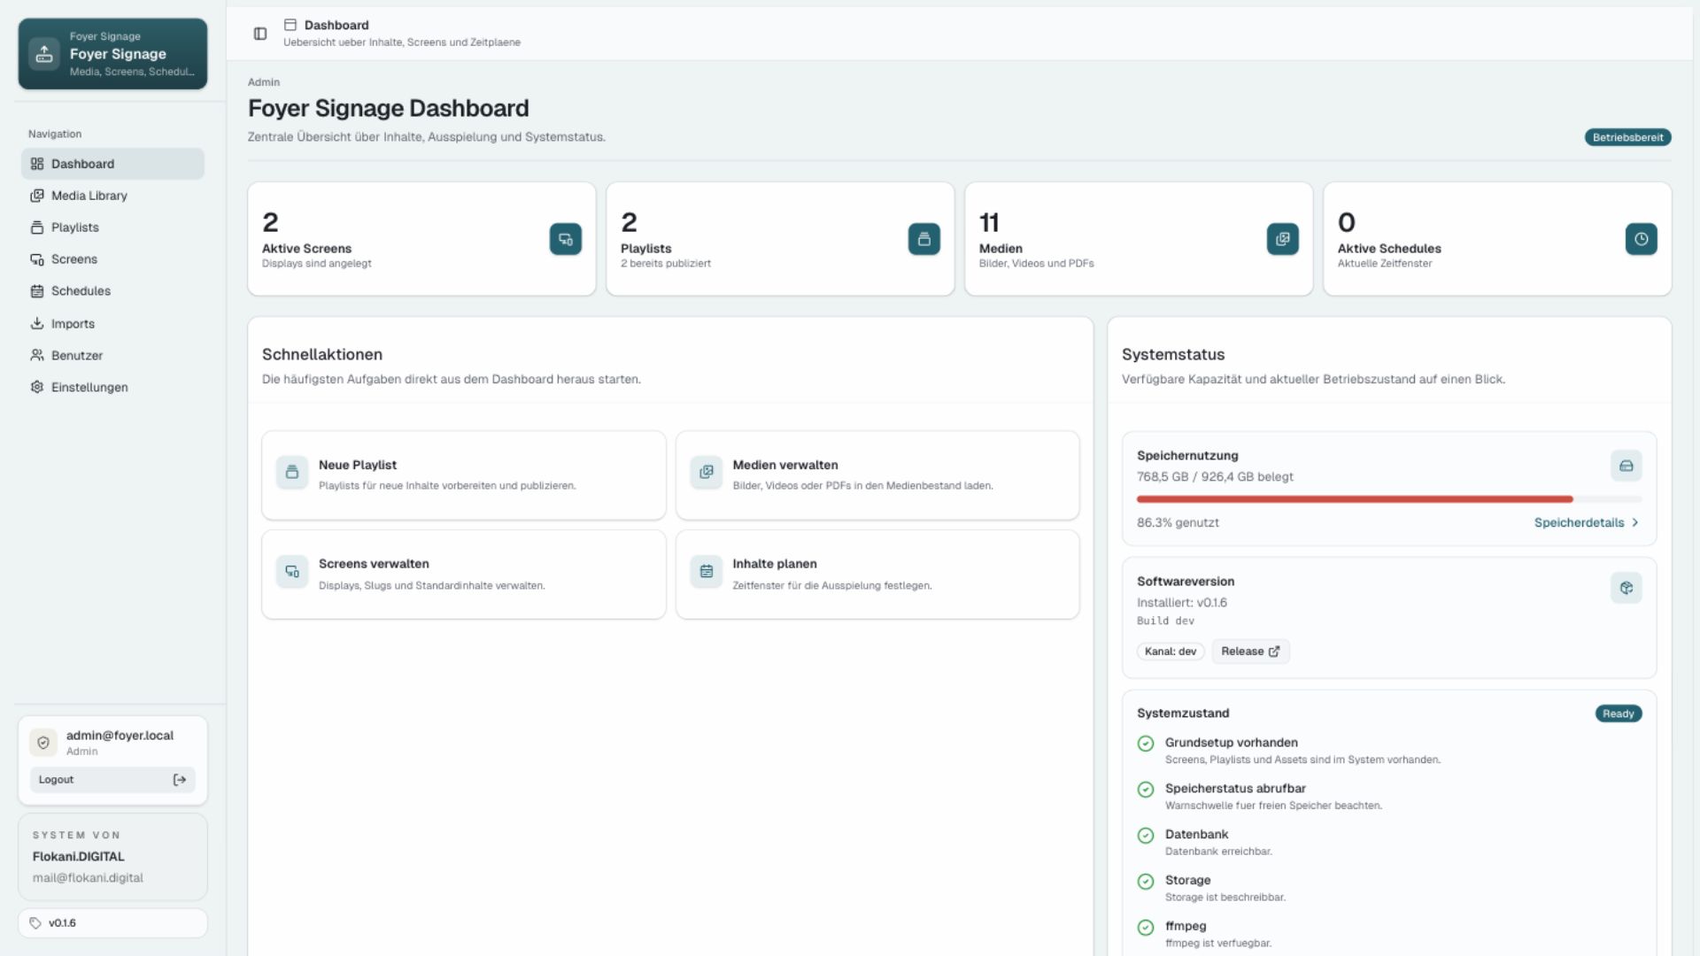The height and width of the screenshot is (956, 1700).
Task: Click the Dashboard breadcrumb window icon
Action: coord(290,25)
